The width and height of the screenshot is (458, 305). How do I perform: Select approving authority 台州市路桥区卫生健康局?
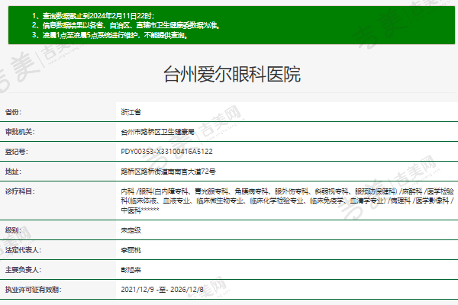click(158, 132)
